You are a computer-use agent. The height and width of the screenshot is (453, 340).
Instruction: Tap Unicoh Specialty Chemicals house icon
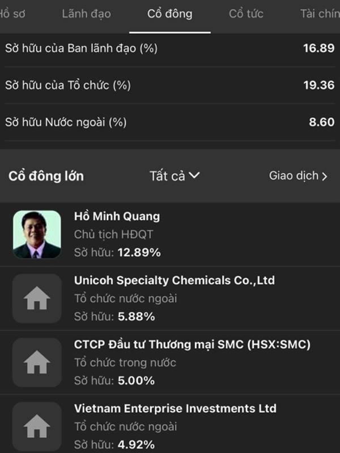[37, 298]
